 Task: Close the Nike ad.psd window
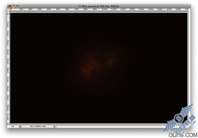tap(10, 6)
